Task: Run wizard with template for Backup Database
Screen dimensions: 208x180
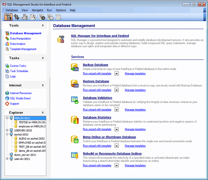Action: click(x=97, y=73)
